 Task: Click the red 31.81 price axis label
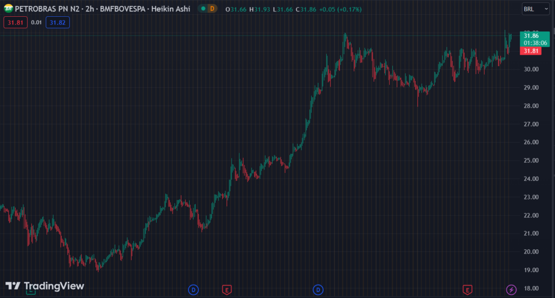(x=531, y=51)
